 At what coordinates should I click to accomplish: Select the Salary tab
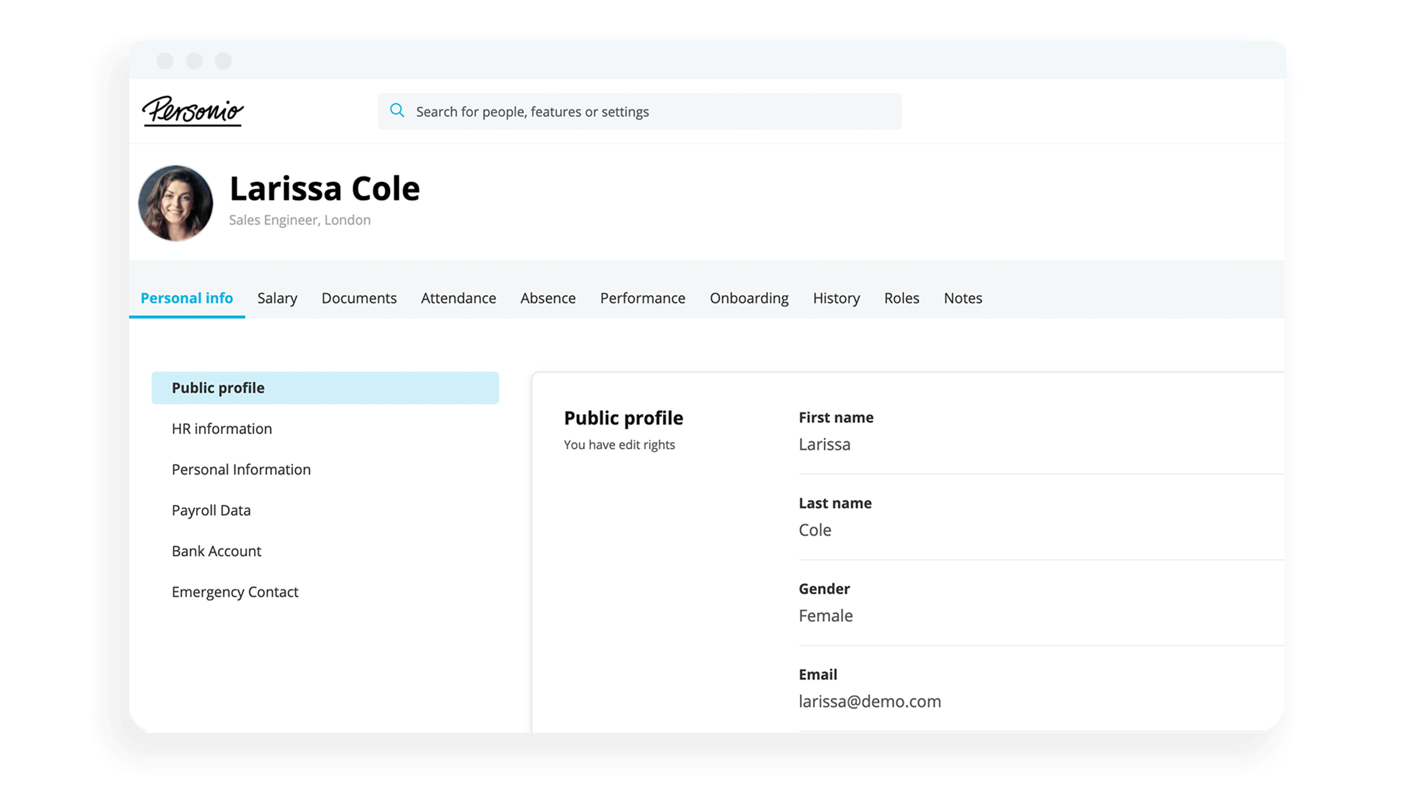(277, 298)
